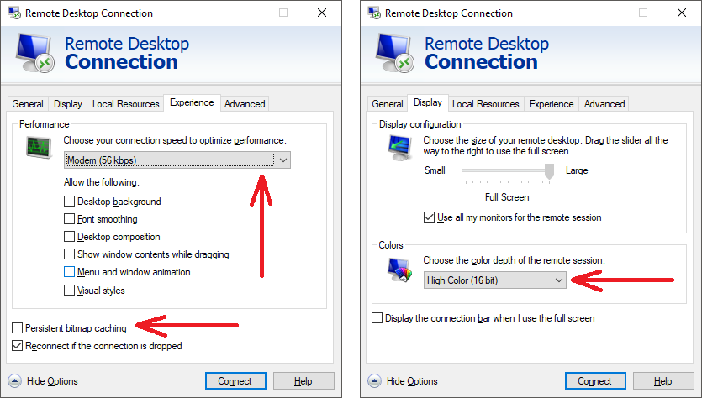The height and width of the screenshot is (398, 702).
Task: Open the connection speed dropdown showing Modem (56 kbps)
Action: point(177,160)
